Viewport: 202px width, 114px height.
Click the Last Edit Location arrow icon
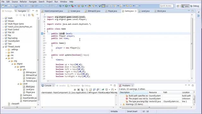(x=127, y=6)
